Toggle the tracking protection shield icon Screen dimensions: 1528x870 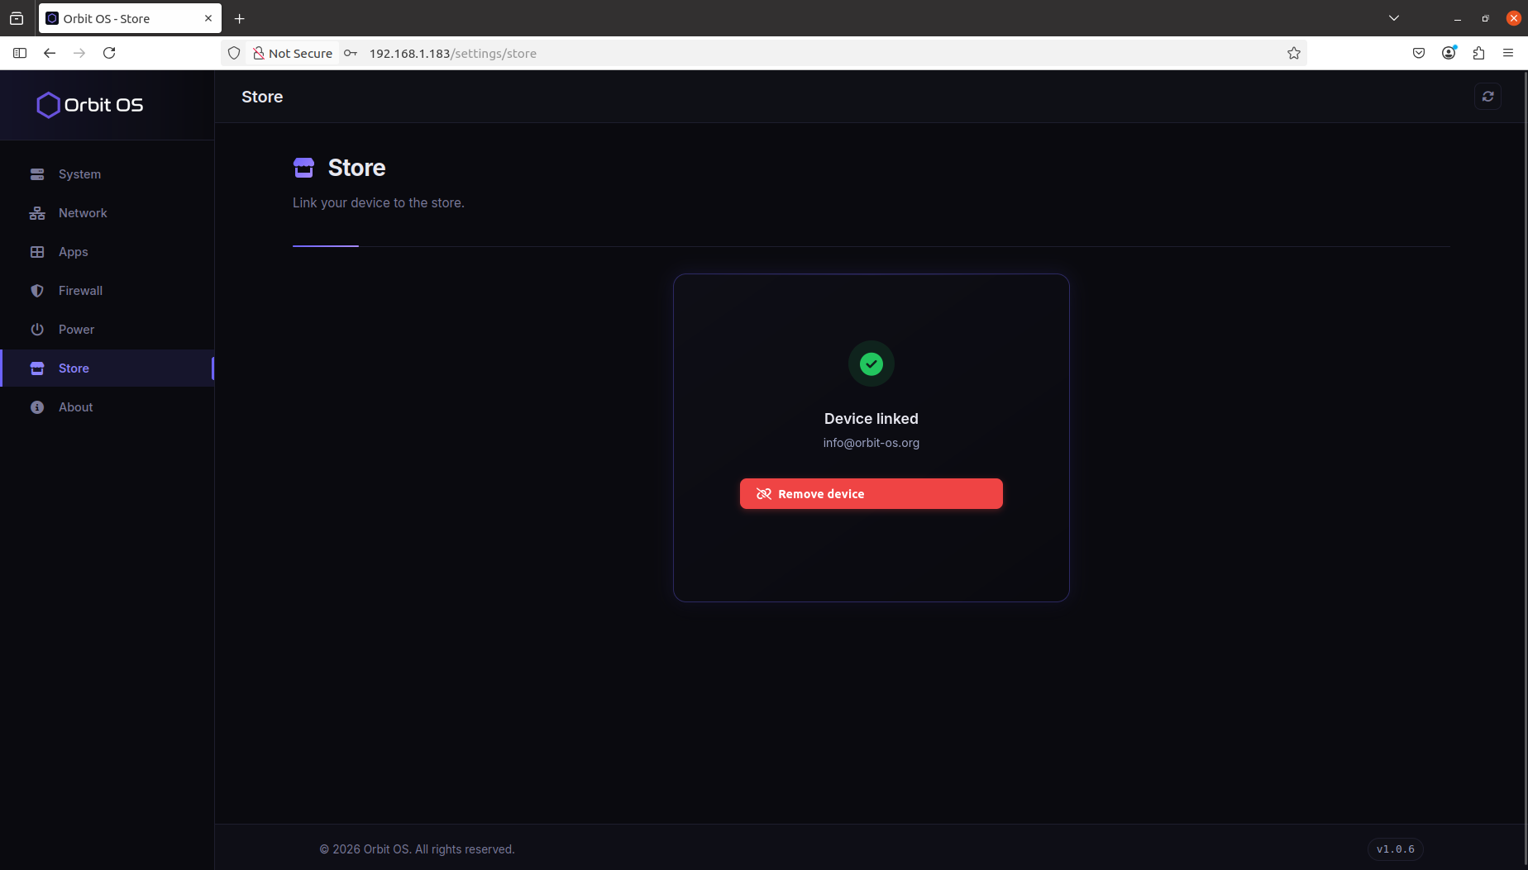pyautogui.click(x=234, y=53)
